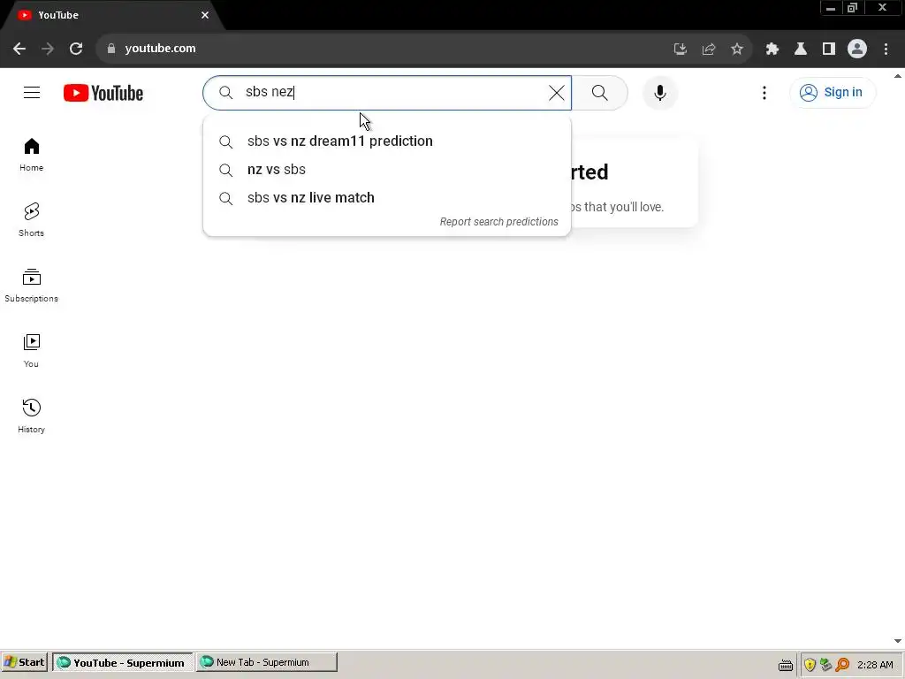This screenshot has height=679, width=905.
Task: Open the Windows Start menu
Action: pyautogui.click(x=24, y=662)
